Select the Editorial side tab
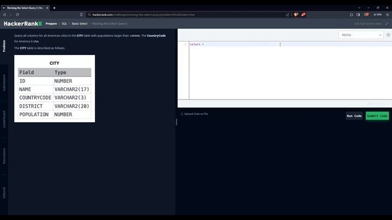Viewport: 392px width, 220px height. pos(4,193)
